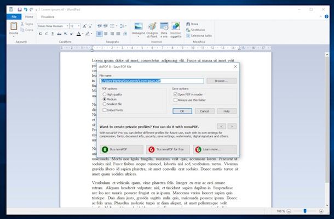Screen dimensions: 334x219
Task: Toggle the Open PDF in reader checkbox
Action: point(175,94)
